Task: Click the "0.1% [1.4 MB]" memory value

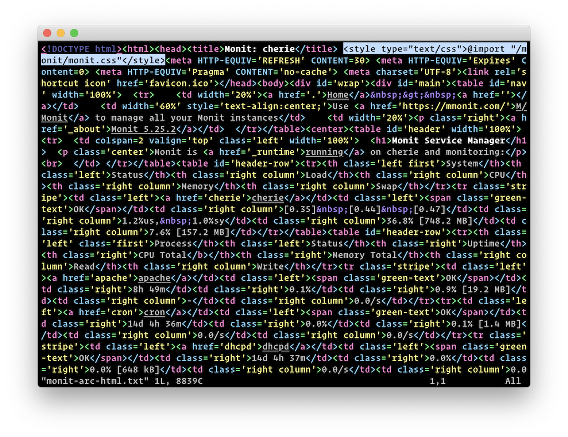Action: [x=486, y=324]
